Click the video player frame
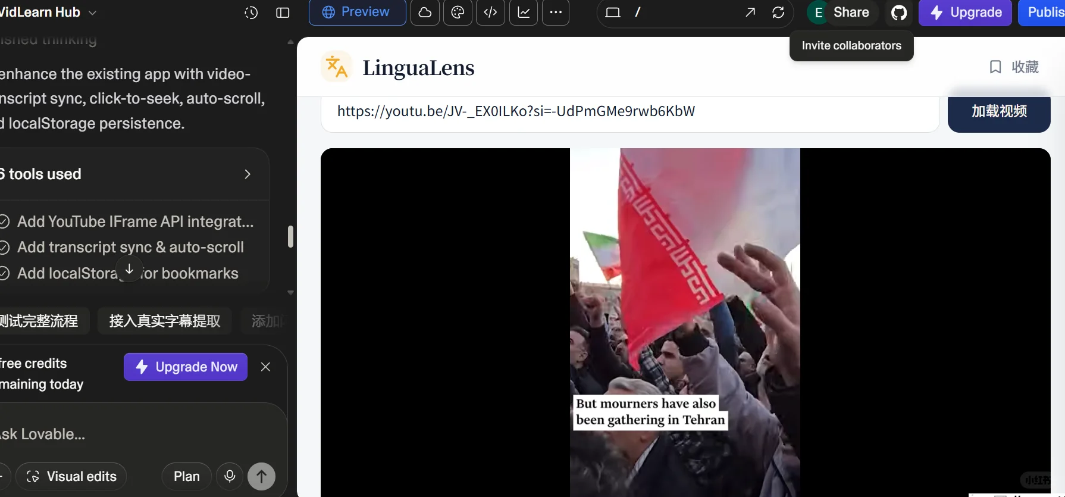This screenshot has width=1065, height=497. [685, 322]
